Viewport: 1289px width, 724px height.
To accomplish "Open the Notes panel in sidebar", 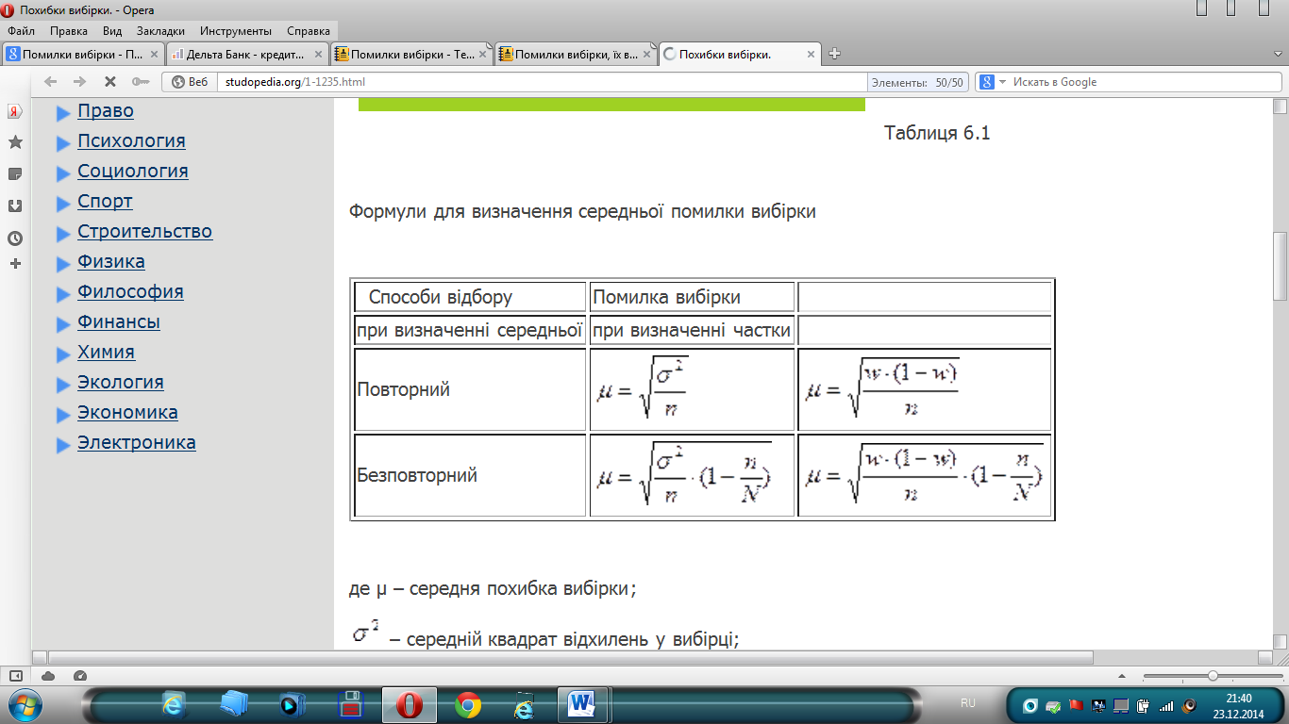I will click(x=15, y=173).
